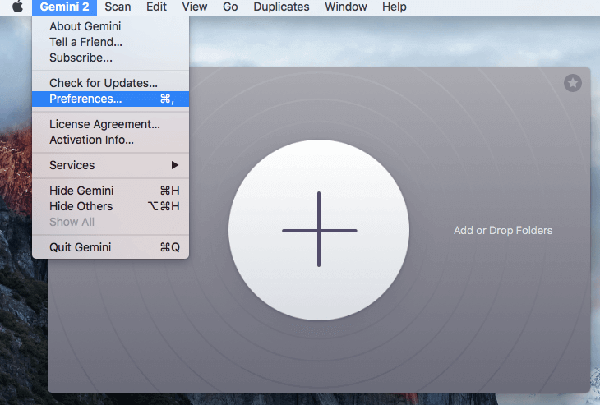Screen dimensions: 600x405
Task: Click the Help menu bar item
Action: [395, 7]
